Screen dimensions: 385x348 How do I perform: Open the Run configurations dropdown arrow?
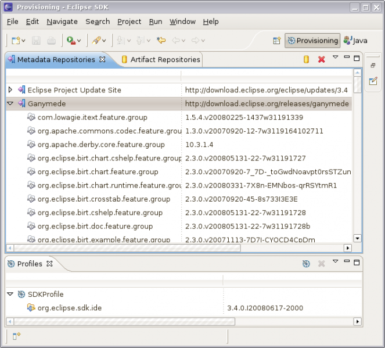coord(79,41)
